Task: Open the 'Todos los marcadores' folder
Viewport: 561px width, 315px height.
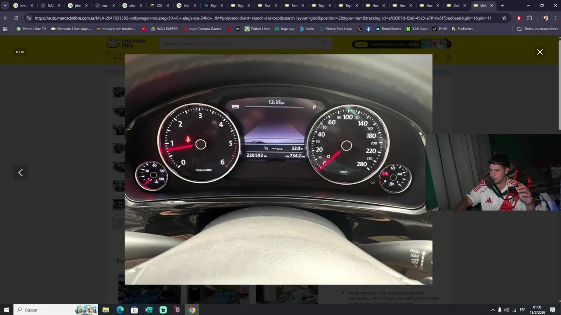Action: (x=538, y=29)
